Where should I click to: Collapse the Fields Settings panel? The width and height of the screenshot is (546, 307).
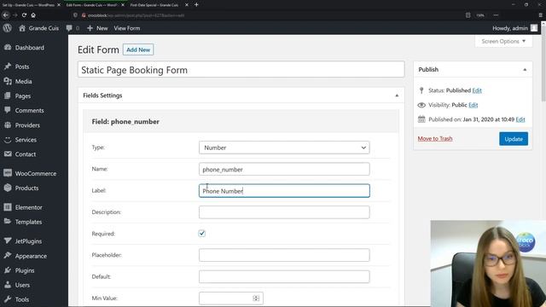coord(397,96)
